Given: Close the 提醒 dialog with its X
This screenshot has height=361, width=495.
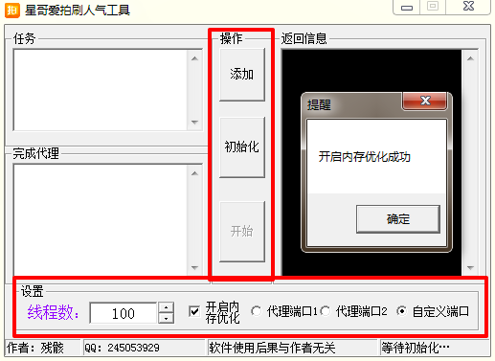Looking at the screenshot, I should (x=425, y=101).
